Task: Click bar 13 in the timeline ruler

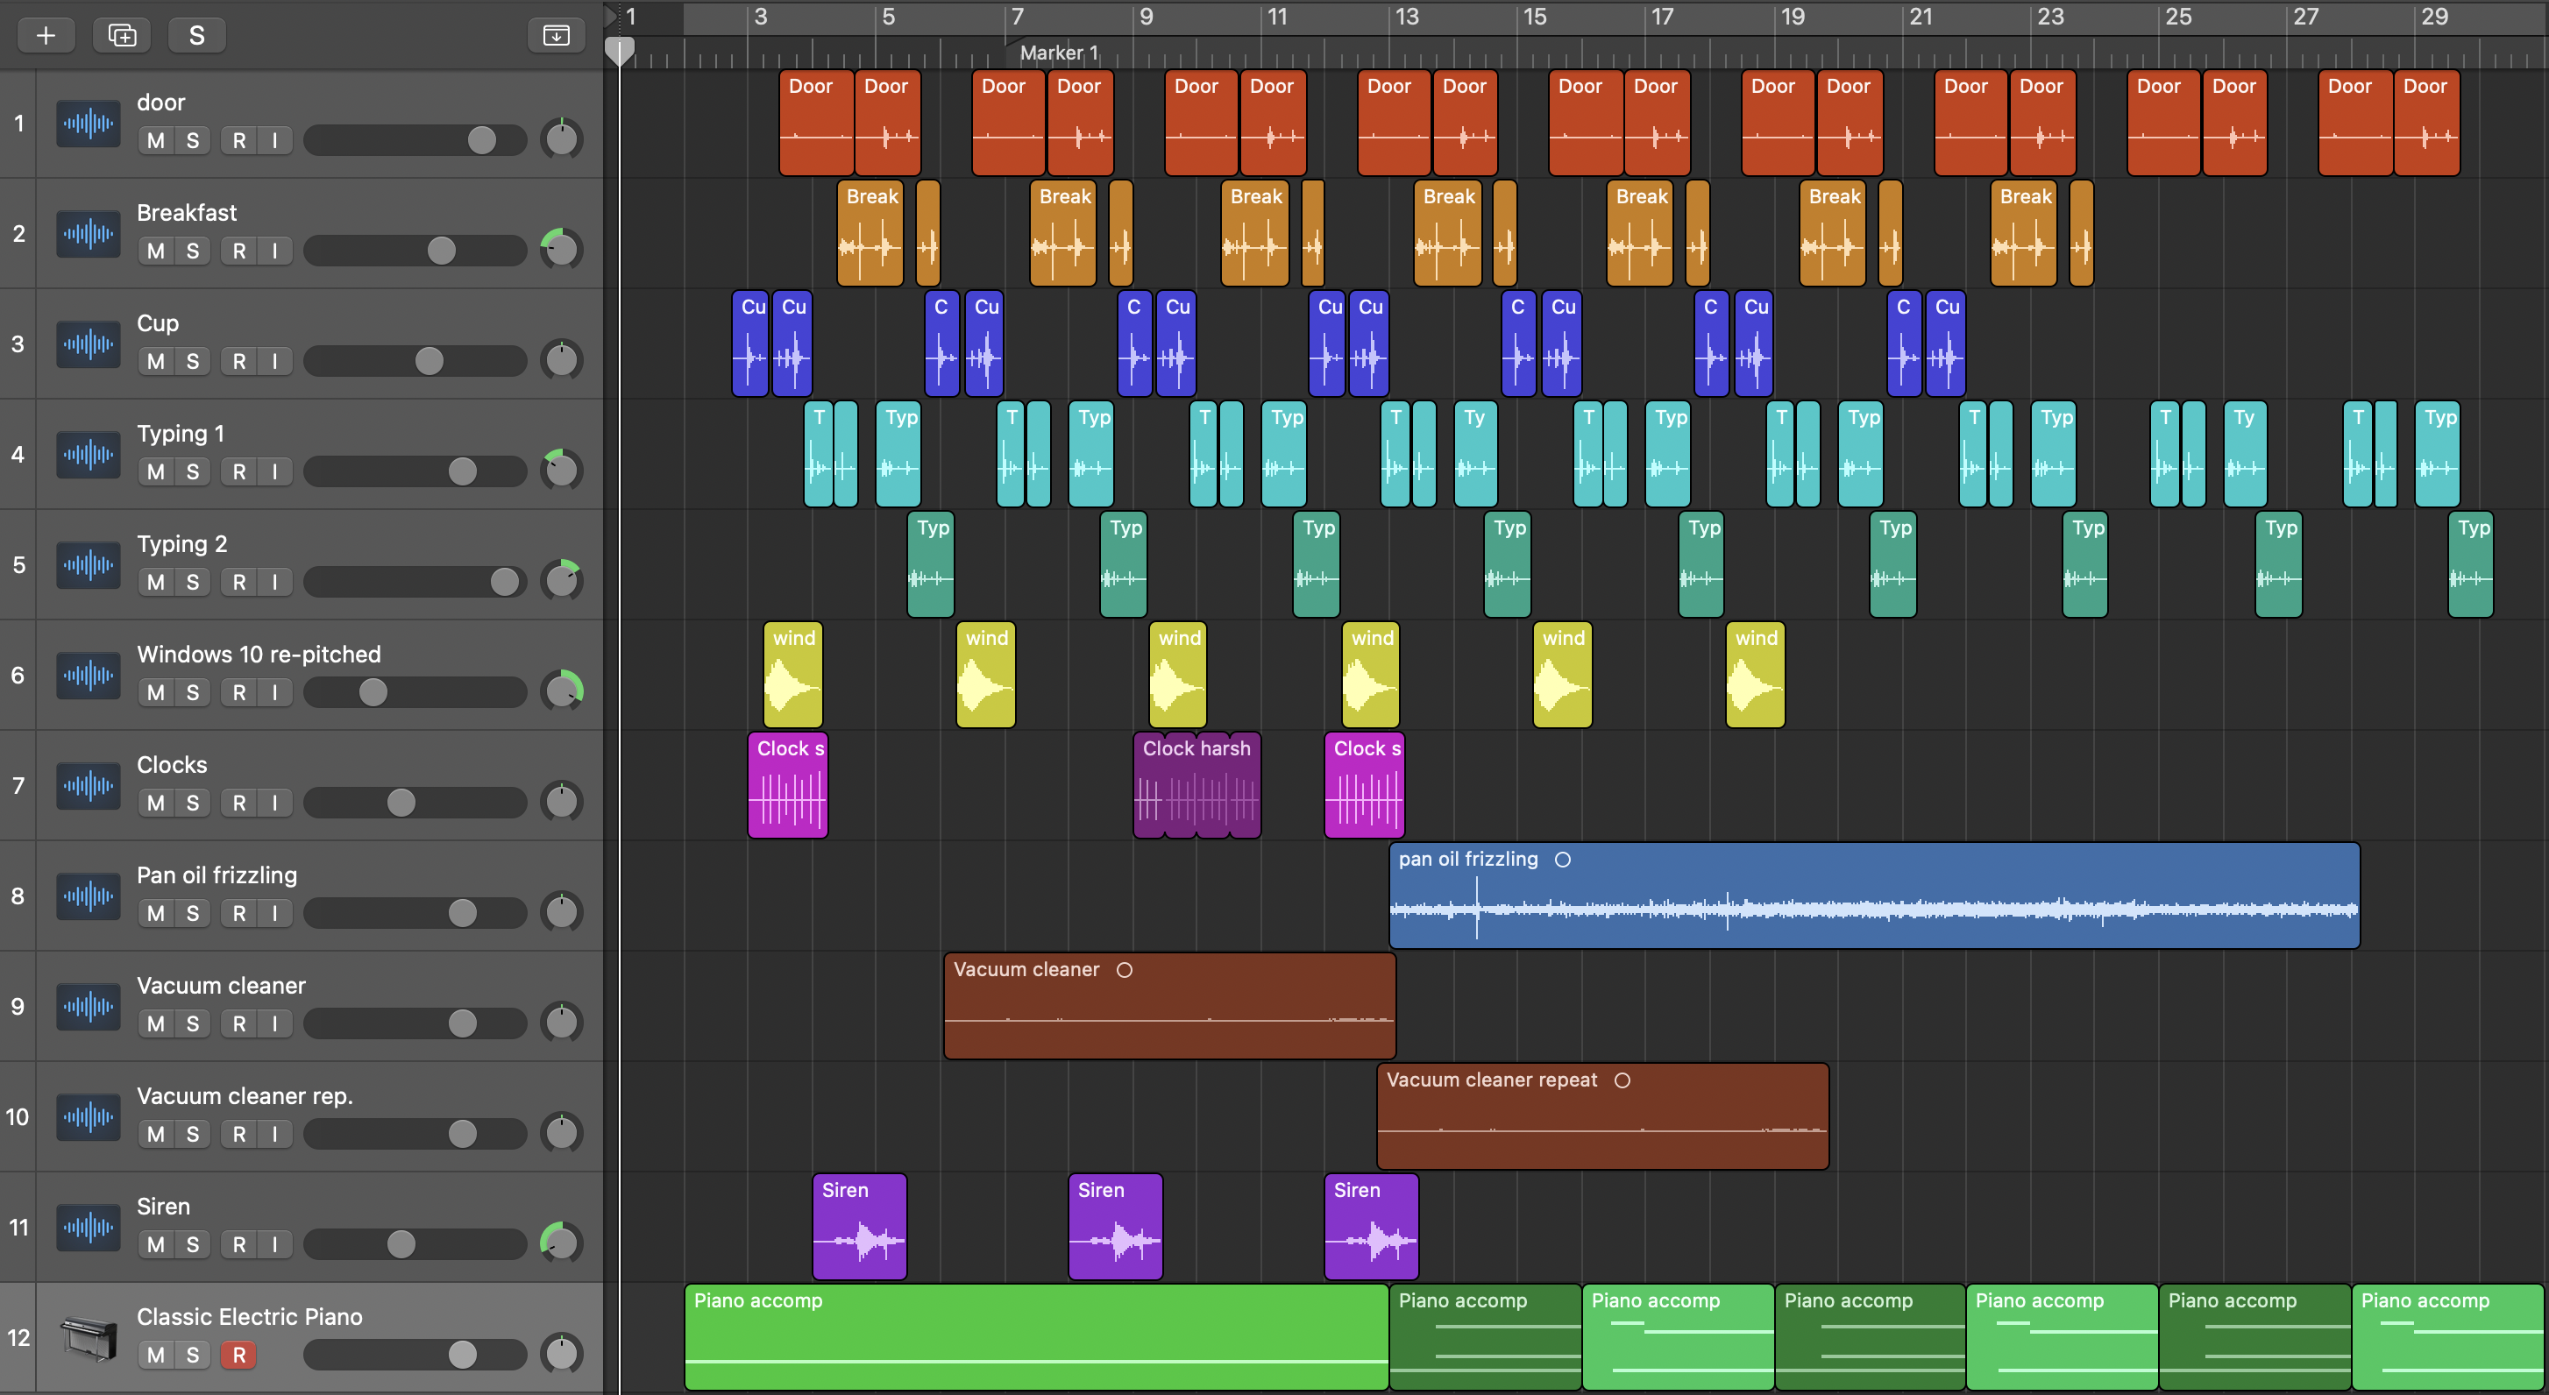Action: point(1406,17)
